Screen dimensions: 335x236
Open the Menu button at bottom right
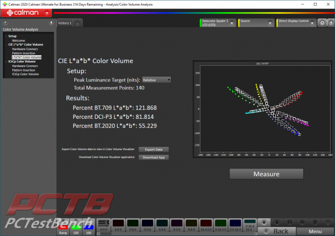click(315, 232)
